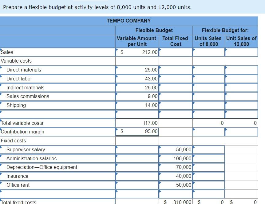The image size is (265, 204).
Task: Click Administration salaries cell for 8,000 units
Action: [x=208, y=158]
